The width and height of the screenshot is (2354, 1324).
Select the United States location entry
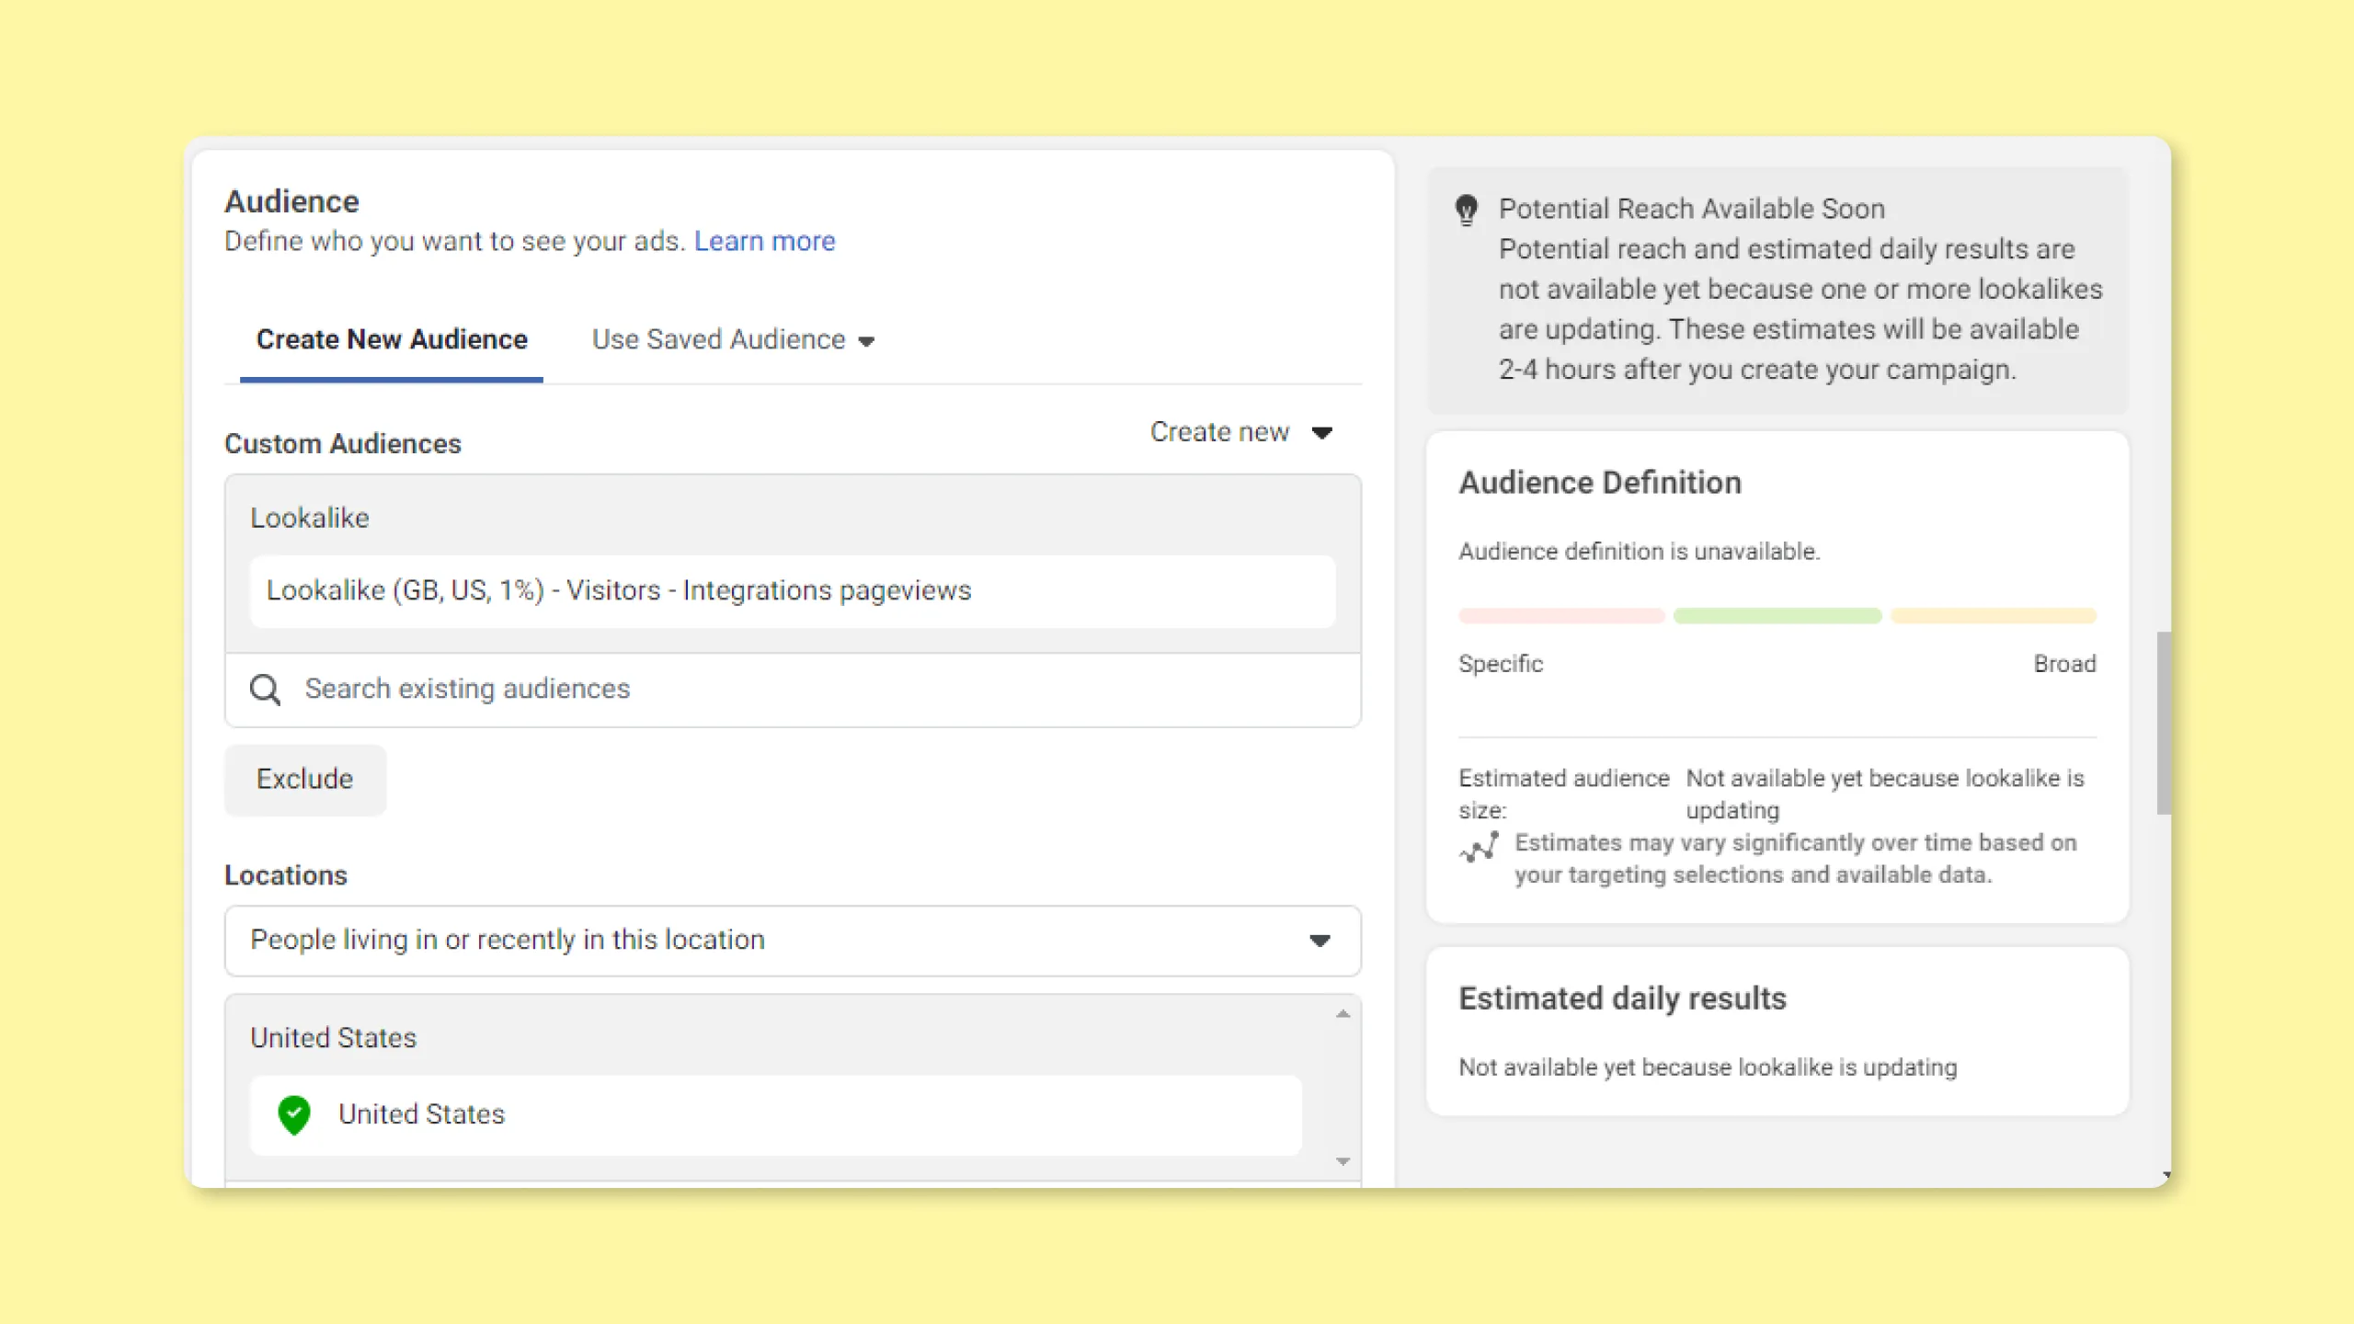[776, 1115]
